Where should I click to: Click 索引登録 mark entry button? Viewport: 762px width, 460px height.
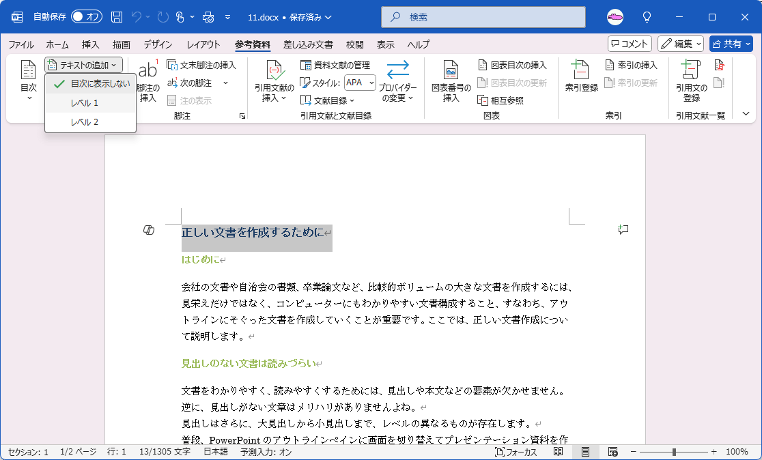coord(581,76)
